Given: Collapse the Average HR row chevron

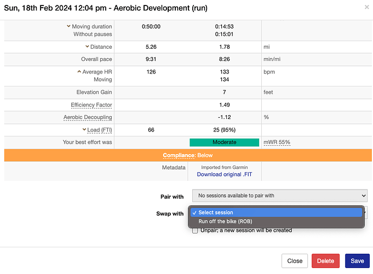Looking at the screenshot, I should 79,72.
